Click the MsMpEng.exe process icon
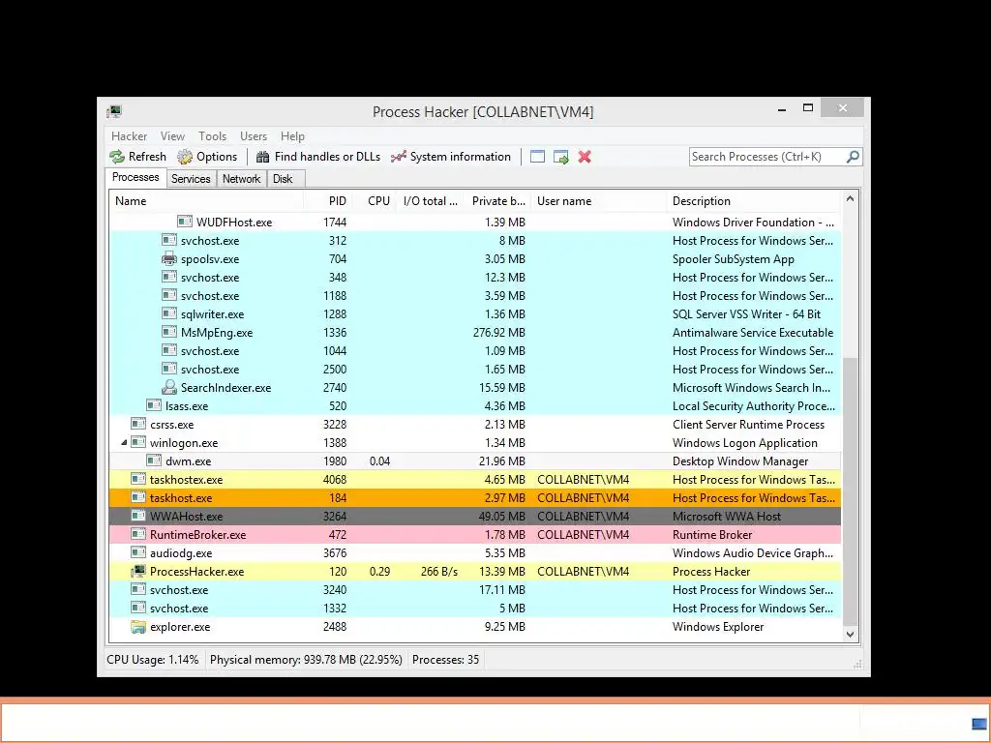 tap(168, 333)
